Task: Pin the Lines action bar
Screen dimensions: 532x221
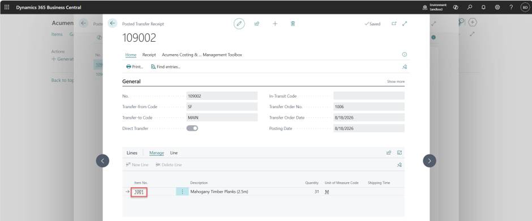Action: point(400,165)
